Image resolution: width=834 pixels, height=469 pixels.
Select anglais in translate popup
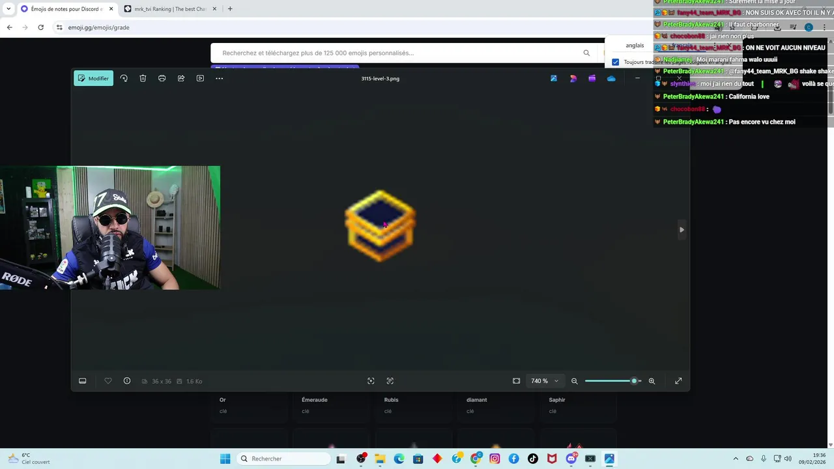(x=635, y=46)
